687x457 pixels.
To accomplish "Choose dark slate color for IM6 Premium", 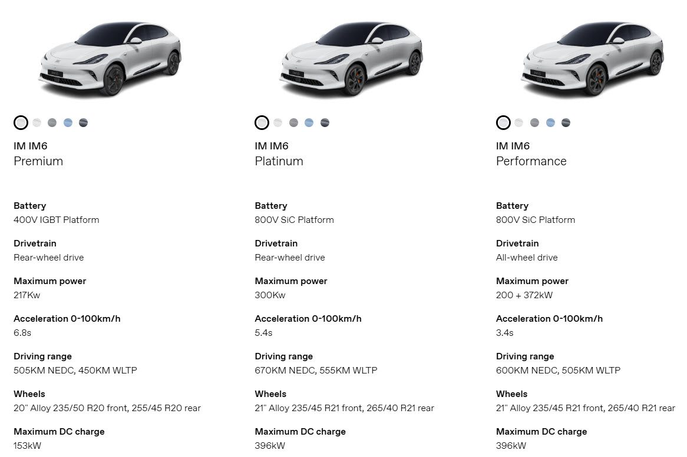I will point(83,123).
